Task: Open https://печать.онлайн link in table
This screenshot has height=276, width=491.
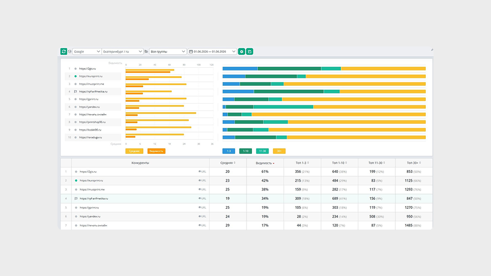Action: (x=93, y=225)
